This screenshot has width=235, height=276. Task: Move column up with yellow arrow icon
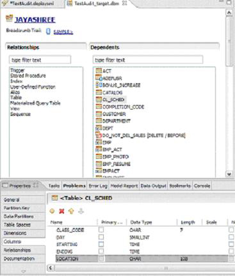coord(71,211)
